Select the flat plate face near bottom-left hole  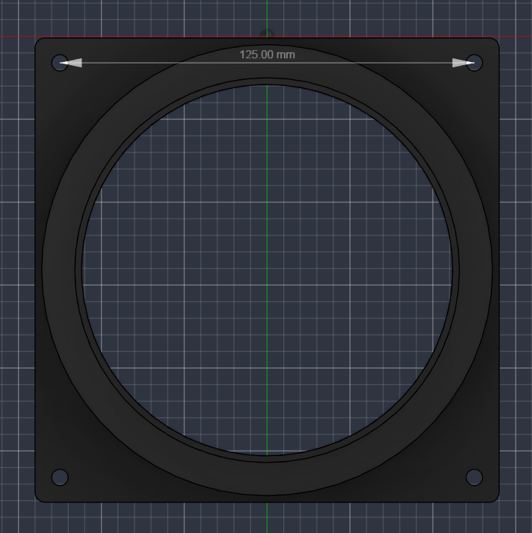(68, 452)
